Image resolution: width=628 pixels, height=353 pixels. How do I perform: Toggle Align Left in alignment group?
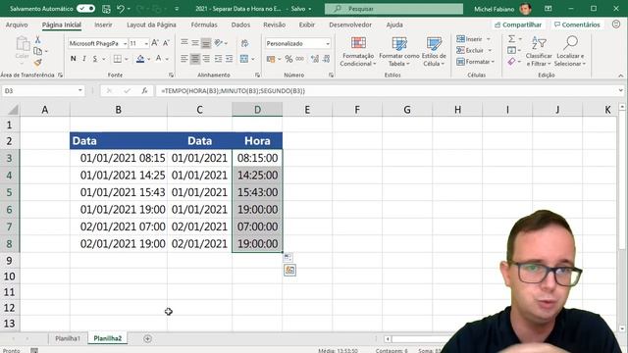tap(183, 59)
